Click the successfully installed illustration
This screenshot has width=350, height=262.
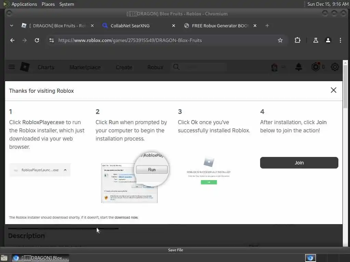point(209,171)
